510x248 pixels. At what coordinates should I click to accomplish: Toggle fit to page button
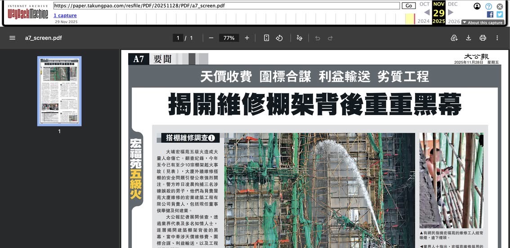(266, 38)
